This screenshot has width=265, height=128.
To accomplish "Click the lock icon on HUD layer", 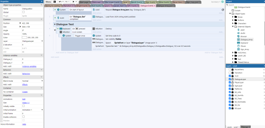I will [x=233, y=76].
